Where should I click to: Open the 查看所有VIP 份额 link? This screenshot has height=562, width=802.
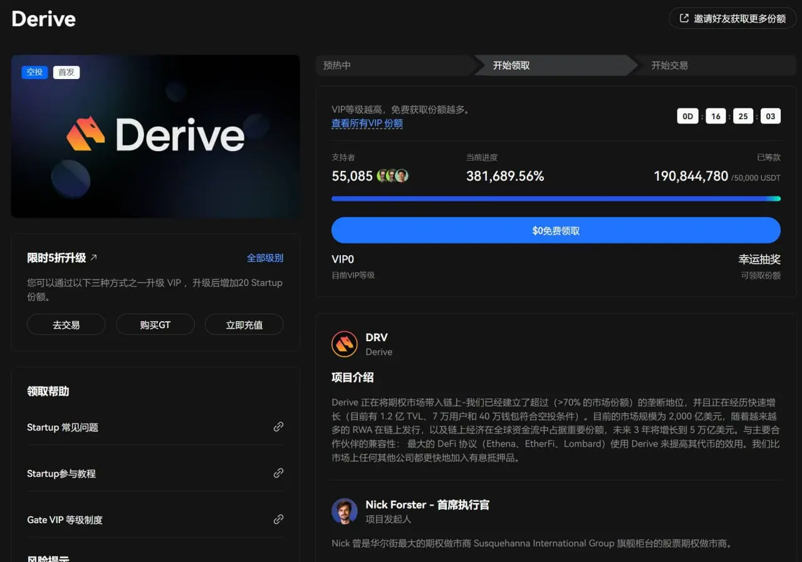coord(367,124)
